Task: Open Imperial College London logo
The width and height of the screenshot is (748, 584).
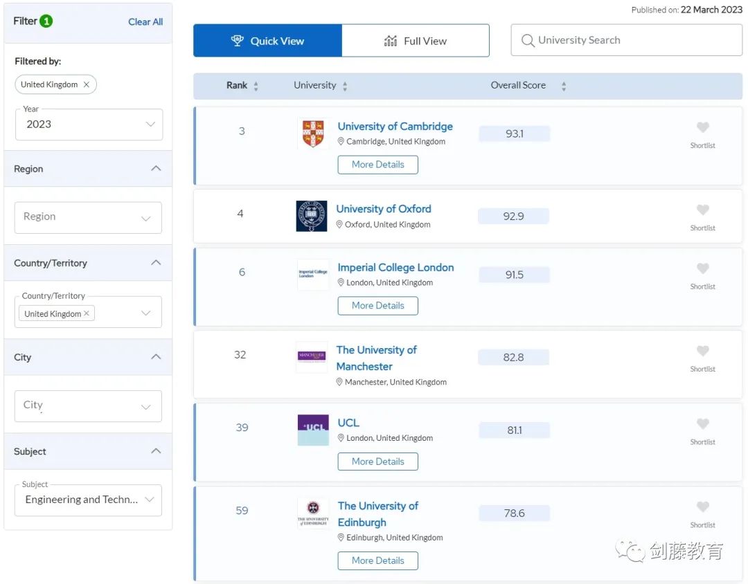Action: pos(313,274)
